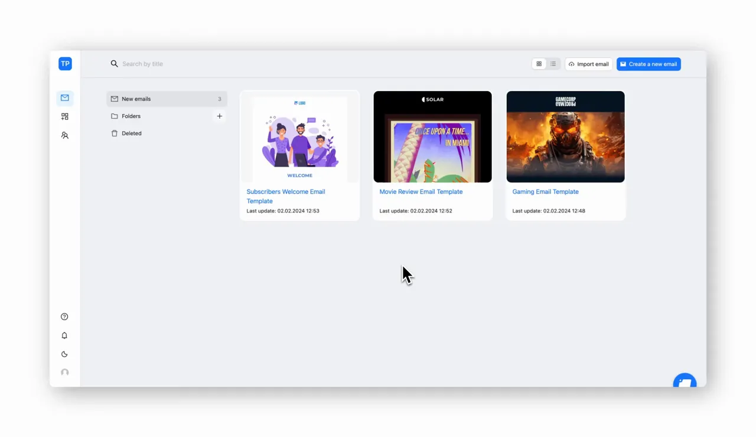The width and height of the screenshot is (756, 437).
Task: Click Create a new email button
Action: coord(649,64)
